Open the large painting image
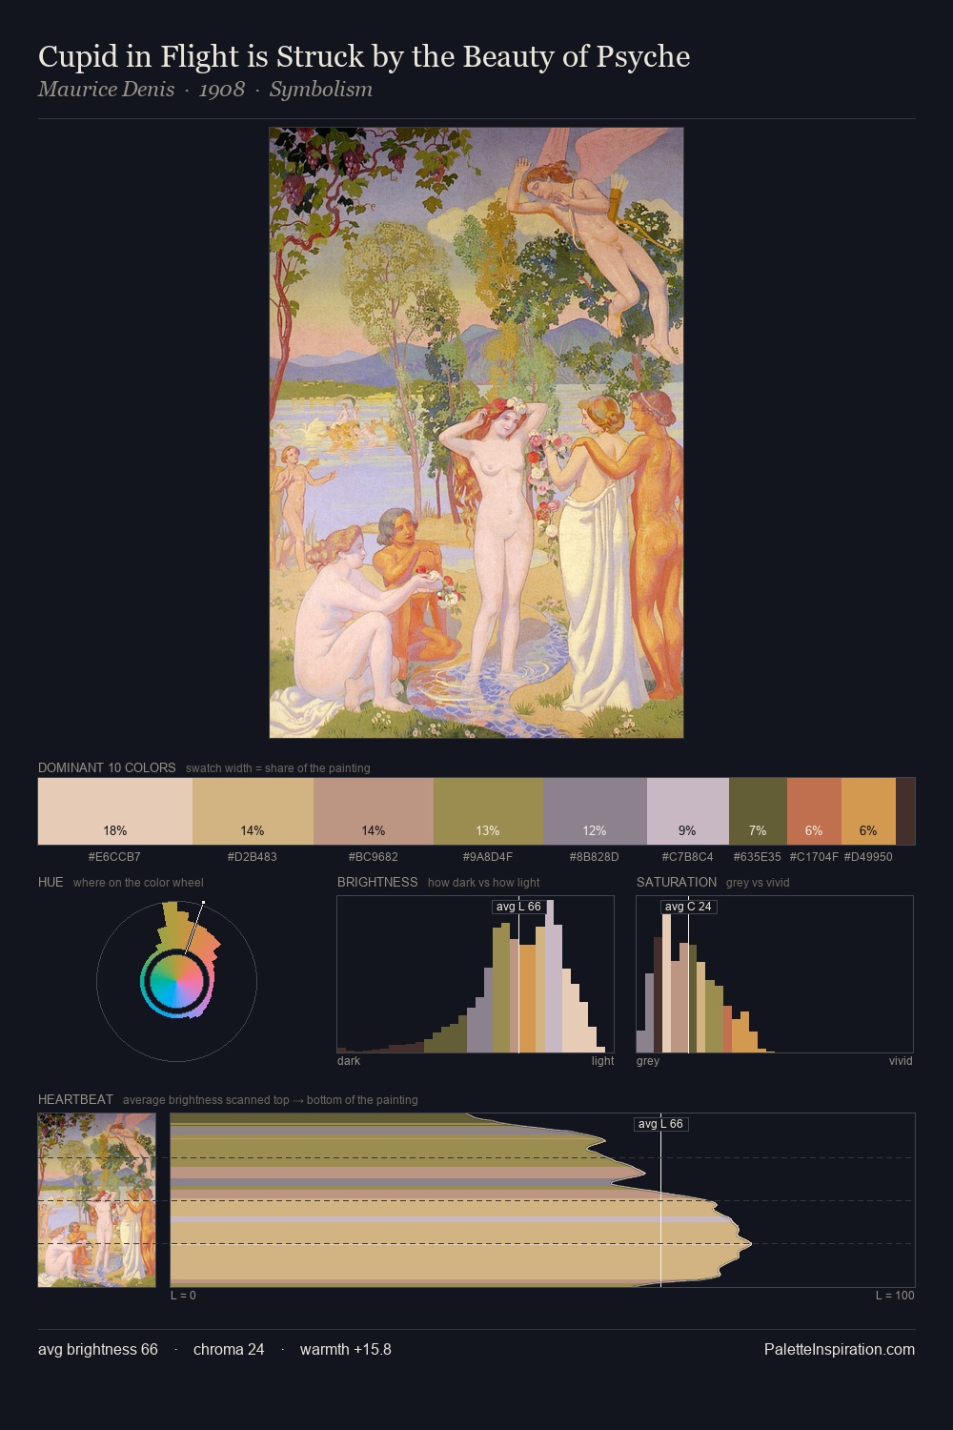Screen dimensions: 953x1430 pyautogui.click(x=476, y=433)
